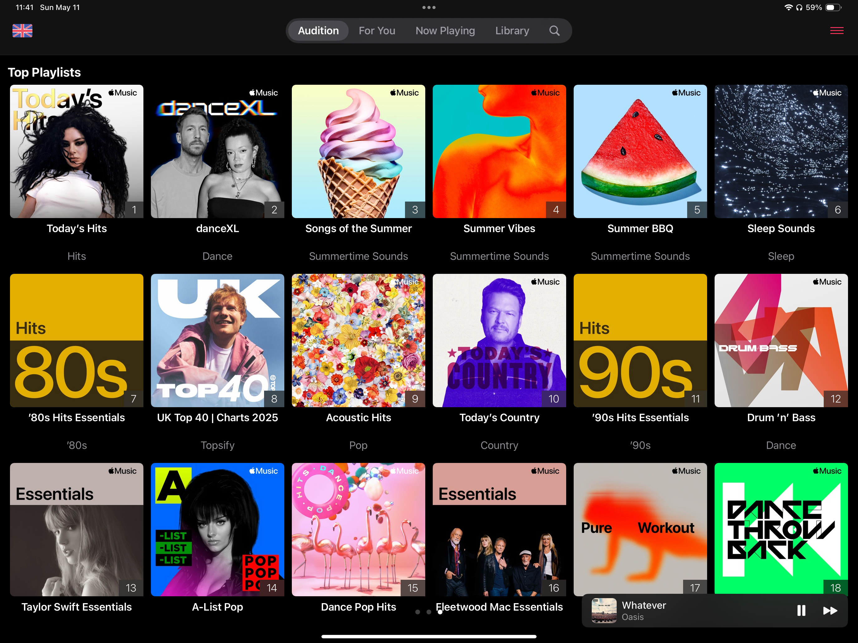Image resolution: width=858 pixels, height=643 pixels.
Task: Tap the danceXL title text
Action: coord(217,228)
